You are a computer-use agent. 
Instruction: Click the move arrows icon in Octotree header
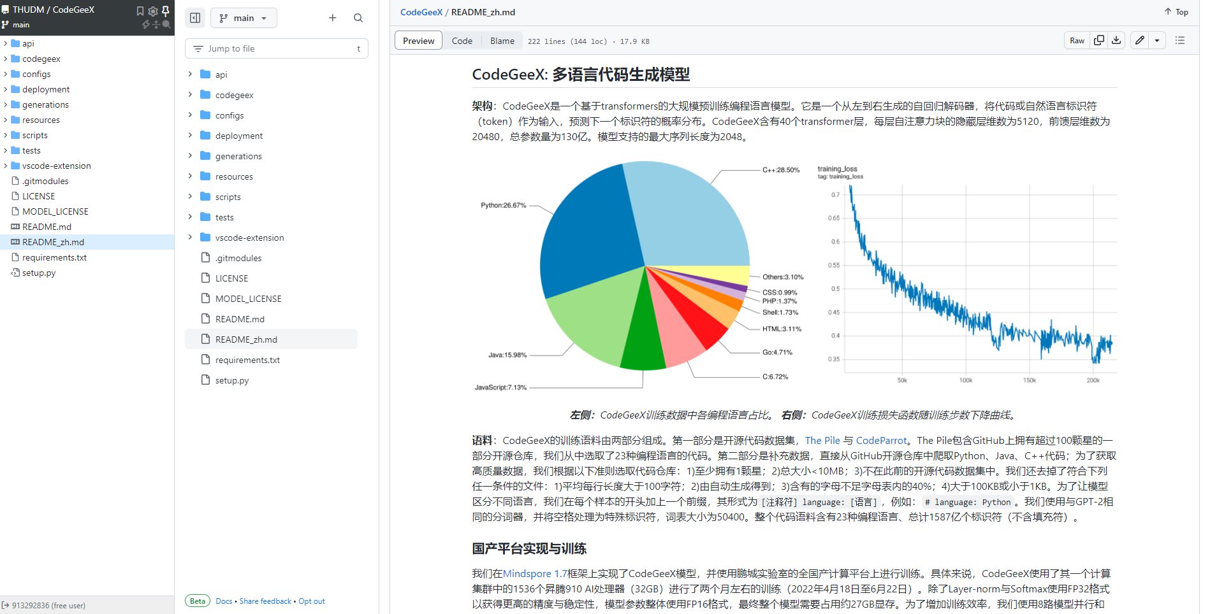point(156,25)
